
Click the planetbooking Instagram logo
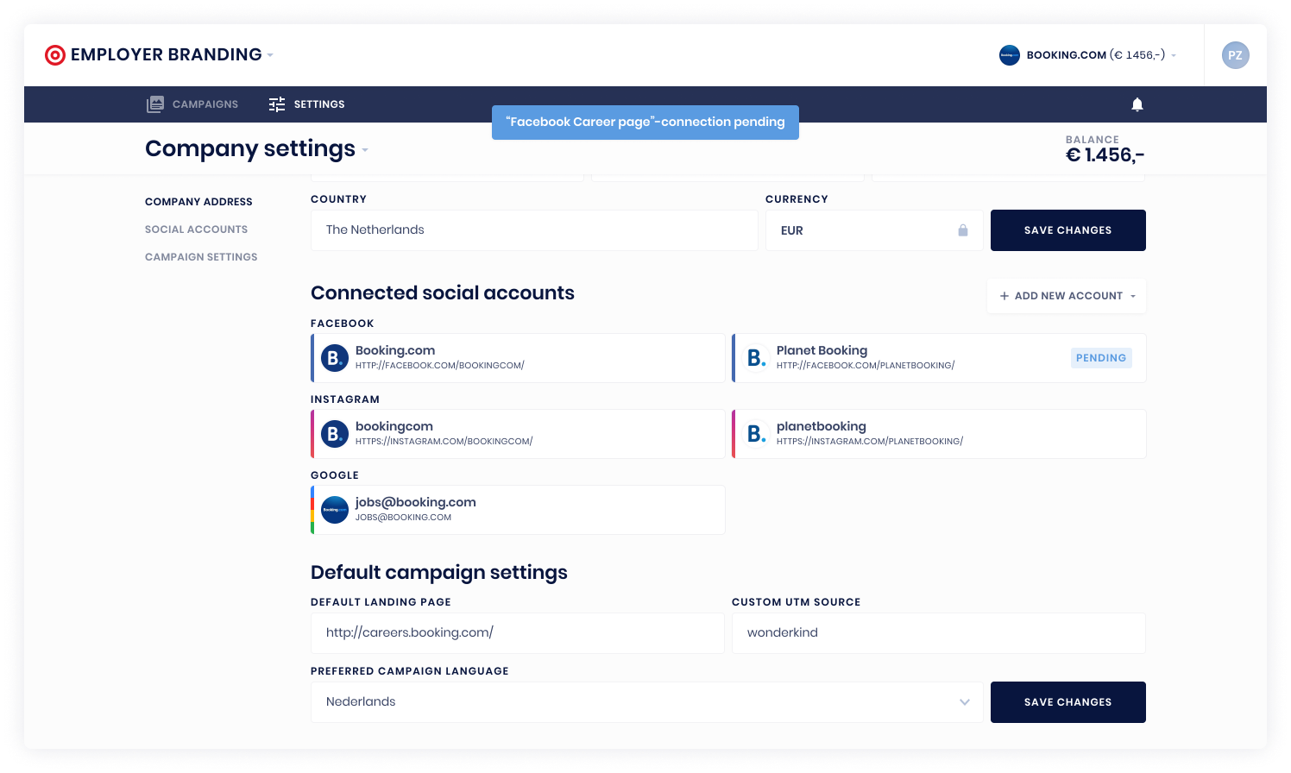pos(756,434)
